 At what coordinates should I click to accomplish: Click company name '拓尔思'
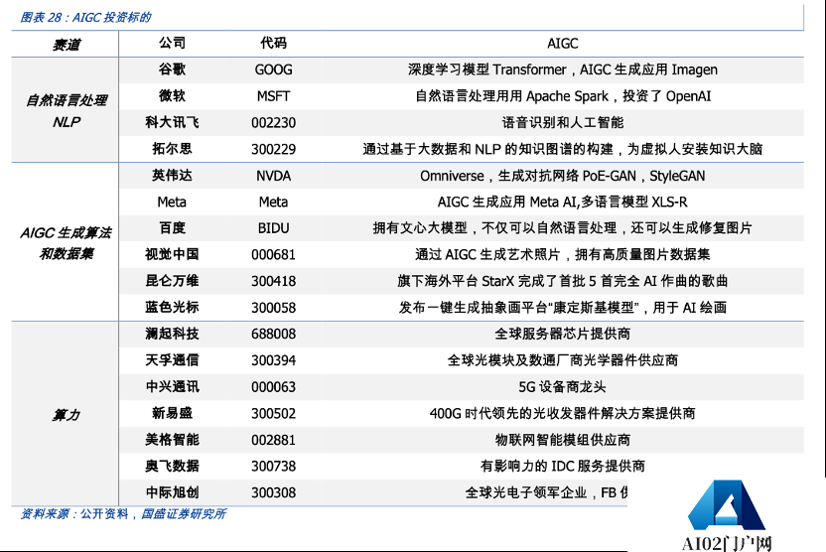[173, 149]
